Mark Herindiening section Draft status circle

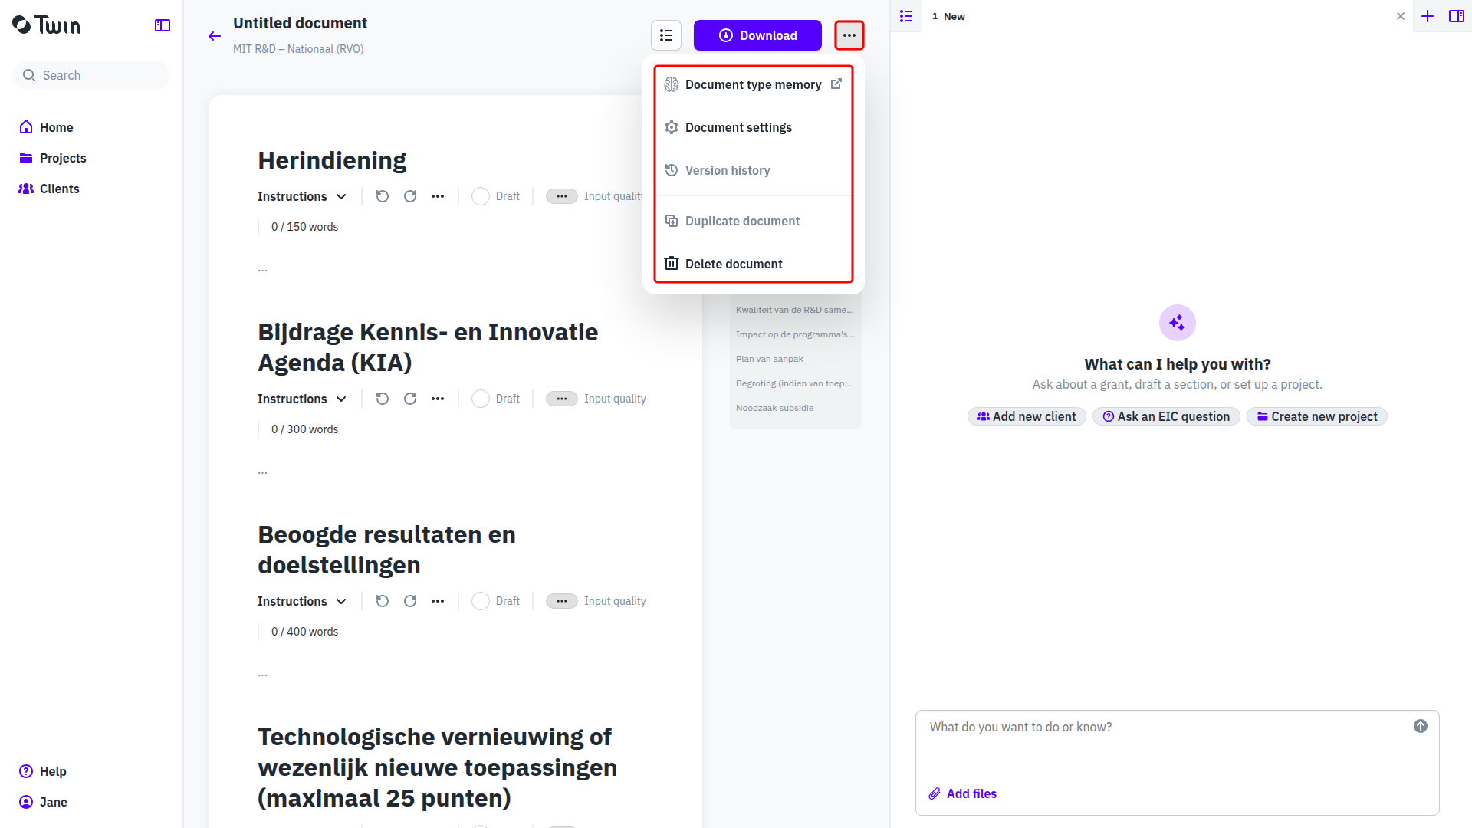[x=481, y=196]
